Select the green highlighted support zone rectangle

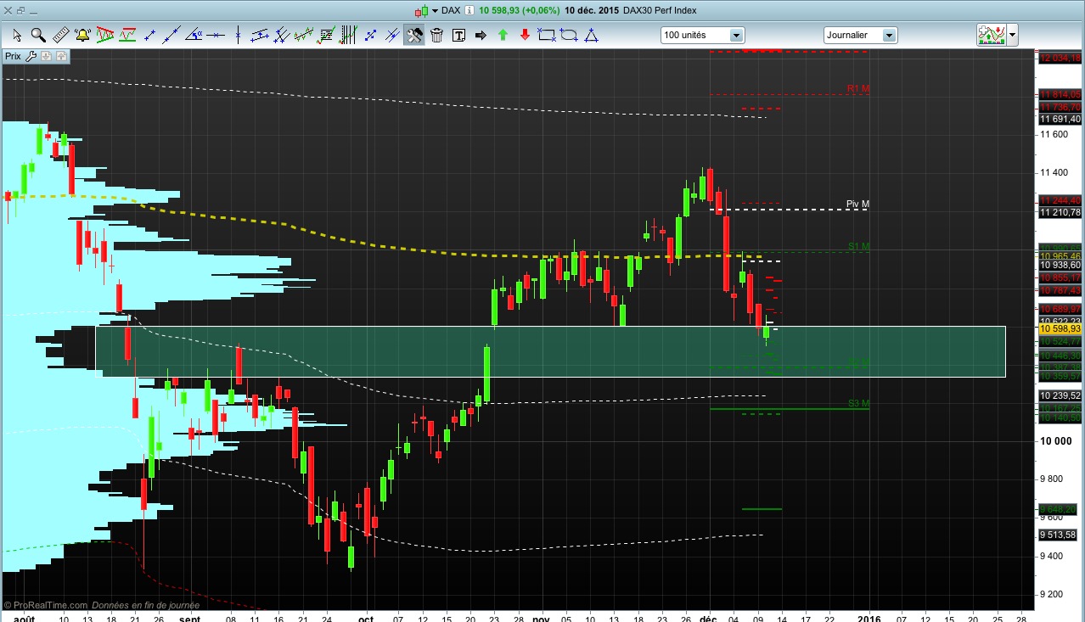(x=550, y=351)
